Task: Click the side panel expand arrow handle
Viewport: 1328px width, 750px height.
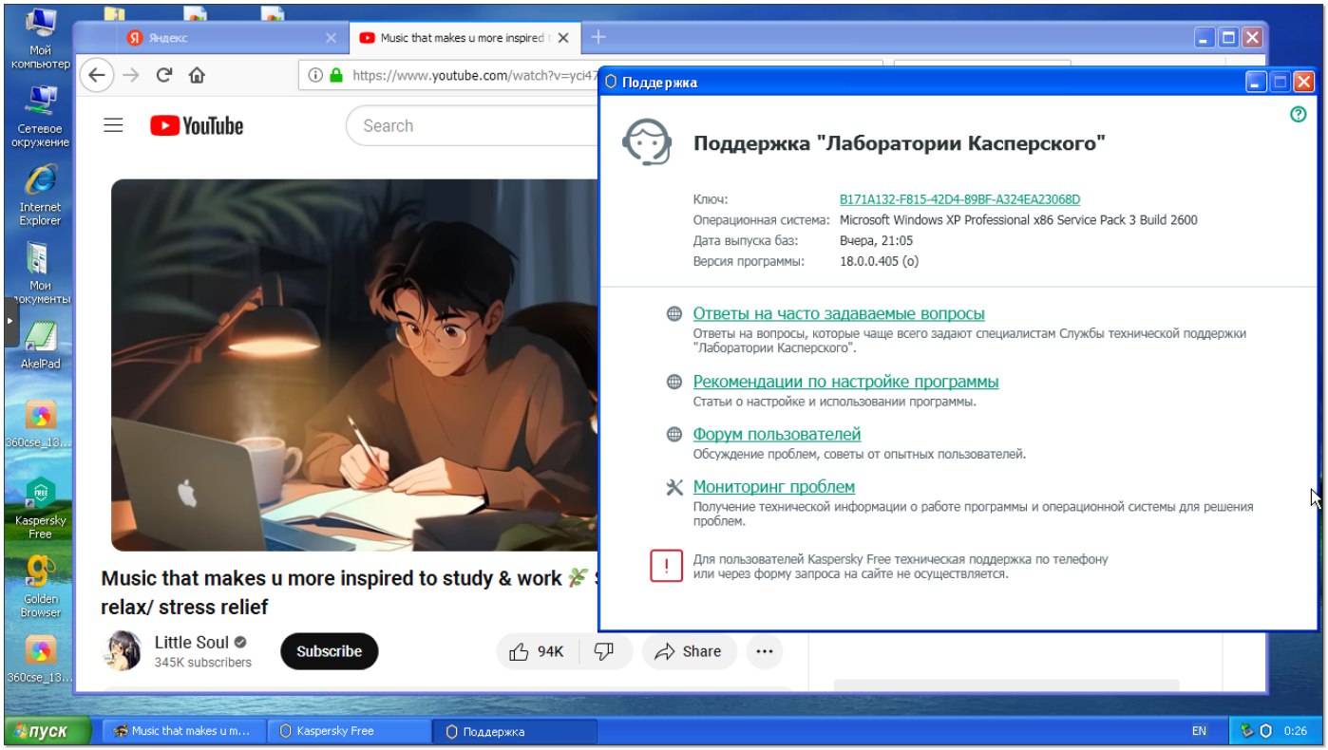Action: [11, 324]
